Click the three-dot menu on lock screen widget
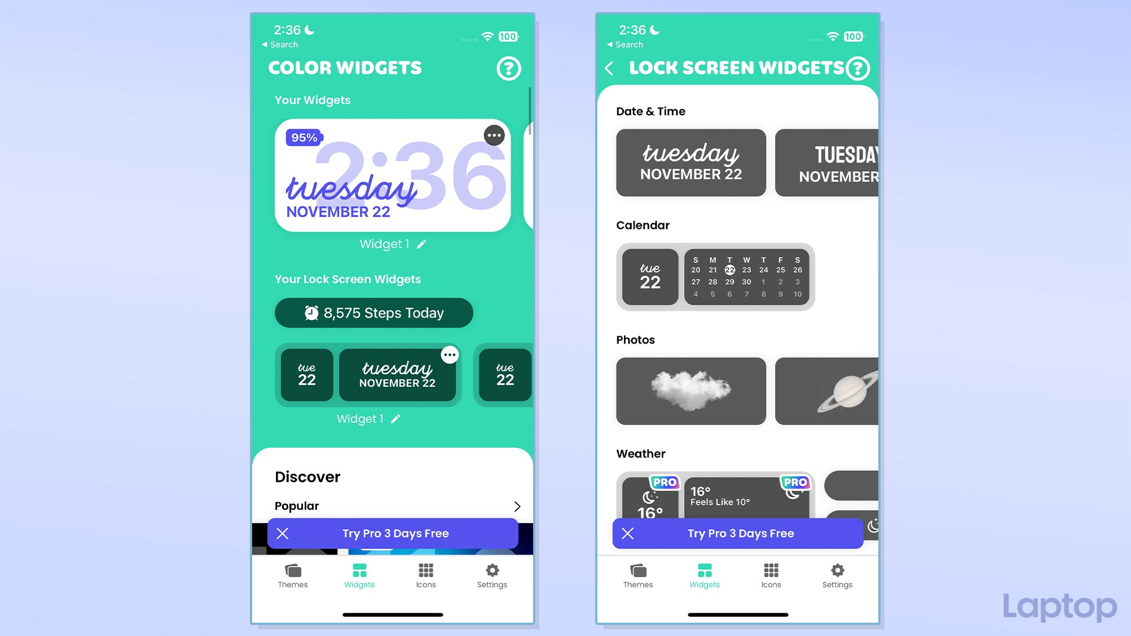The image size is (1131, 636). point(449,354)
